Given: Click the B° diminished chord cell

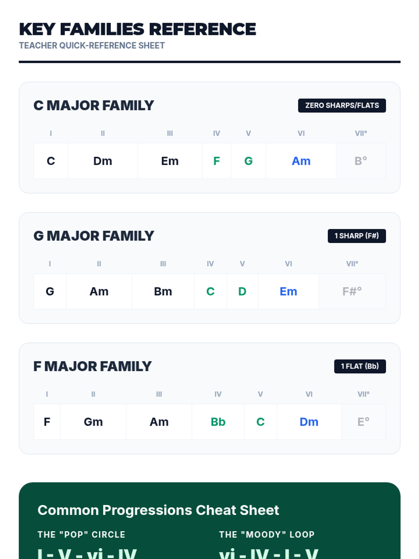Looking at the screenshot, I should (x=361, y=161).
